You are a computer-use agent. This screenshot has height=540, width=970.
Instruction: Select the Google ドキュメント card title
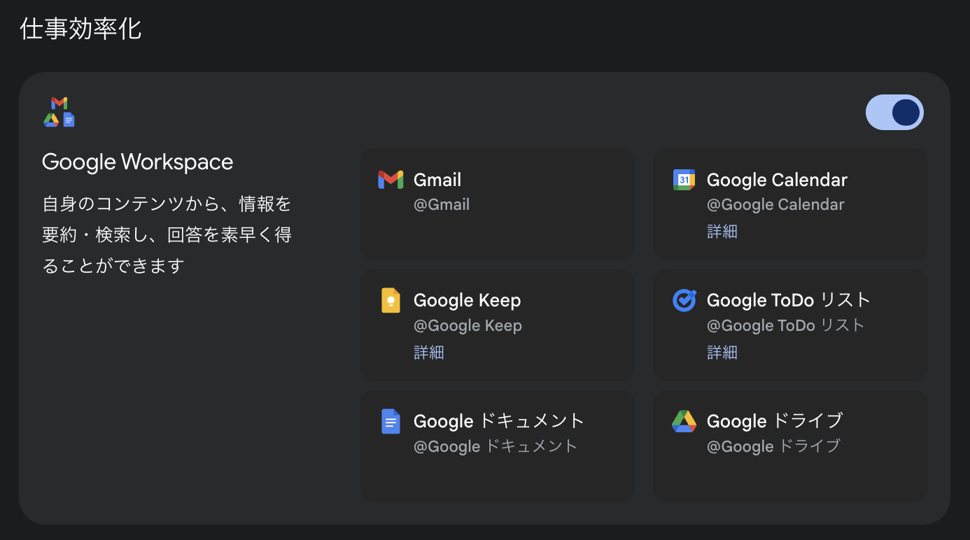click(x=499, y=421)
